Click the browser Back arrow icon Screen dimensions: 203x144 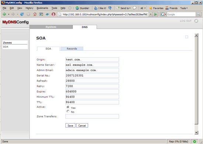coord(4,14)
